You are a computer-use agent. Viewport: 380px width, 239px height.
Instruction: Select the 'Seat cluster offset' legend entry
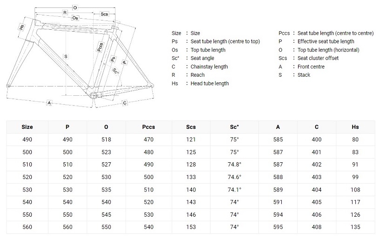pyautogui.click(x=318, y=58)
